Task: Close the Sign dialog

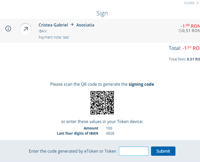Action: click(x=191, y=3)
